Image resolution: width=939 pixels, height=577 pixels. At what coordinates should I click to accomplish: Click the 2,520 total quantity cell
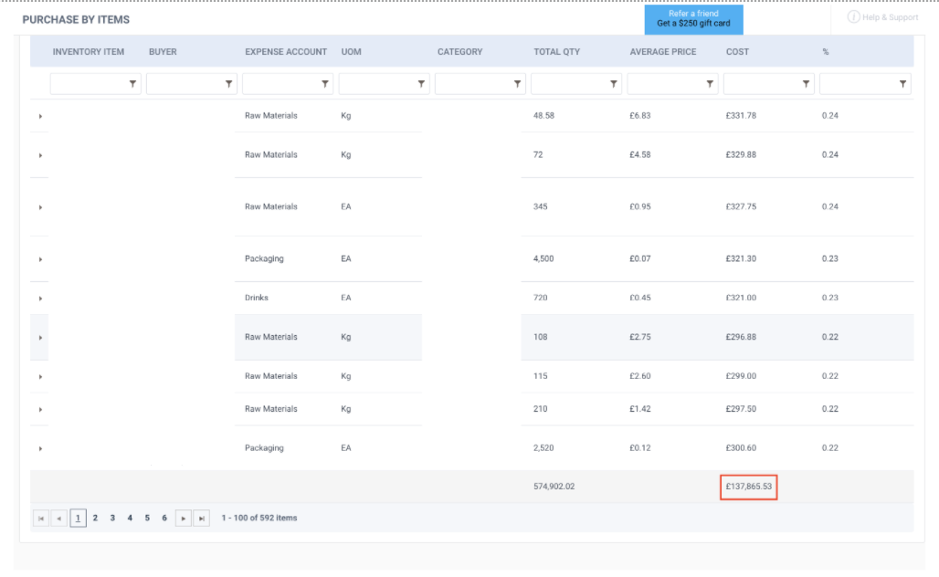click(x=543, y=448)
